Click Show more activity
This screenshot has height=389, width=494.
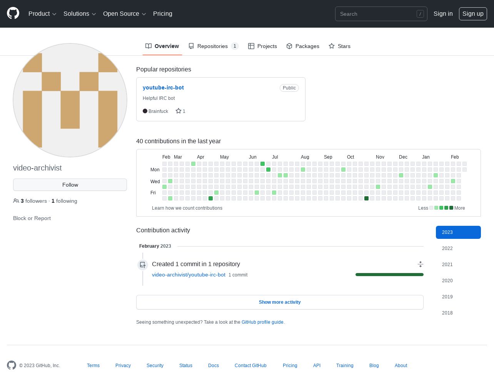coord(280,302)
